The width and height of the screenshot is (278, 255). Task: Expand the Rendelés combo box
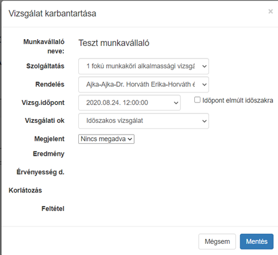click(143, 84)
